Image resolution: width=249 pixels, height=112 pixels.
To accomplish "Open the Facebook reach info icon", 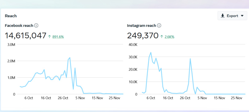I will 36,25.
